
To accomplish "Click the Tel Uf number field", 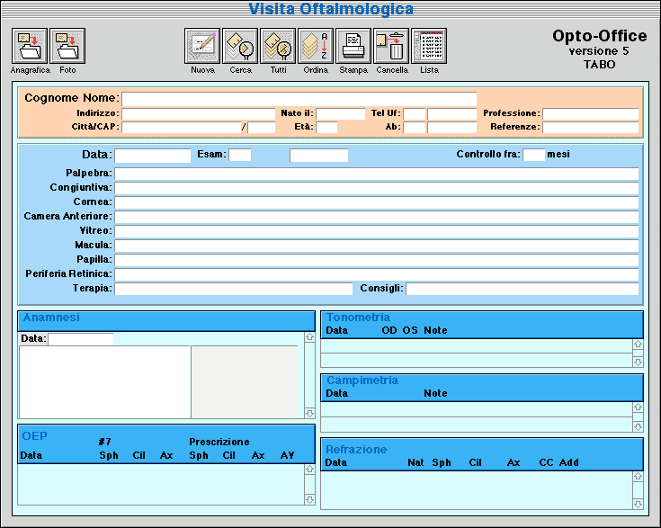I will pyautogui.click(x=451, y=114).
